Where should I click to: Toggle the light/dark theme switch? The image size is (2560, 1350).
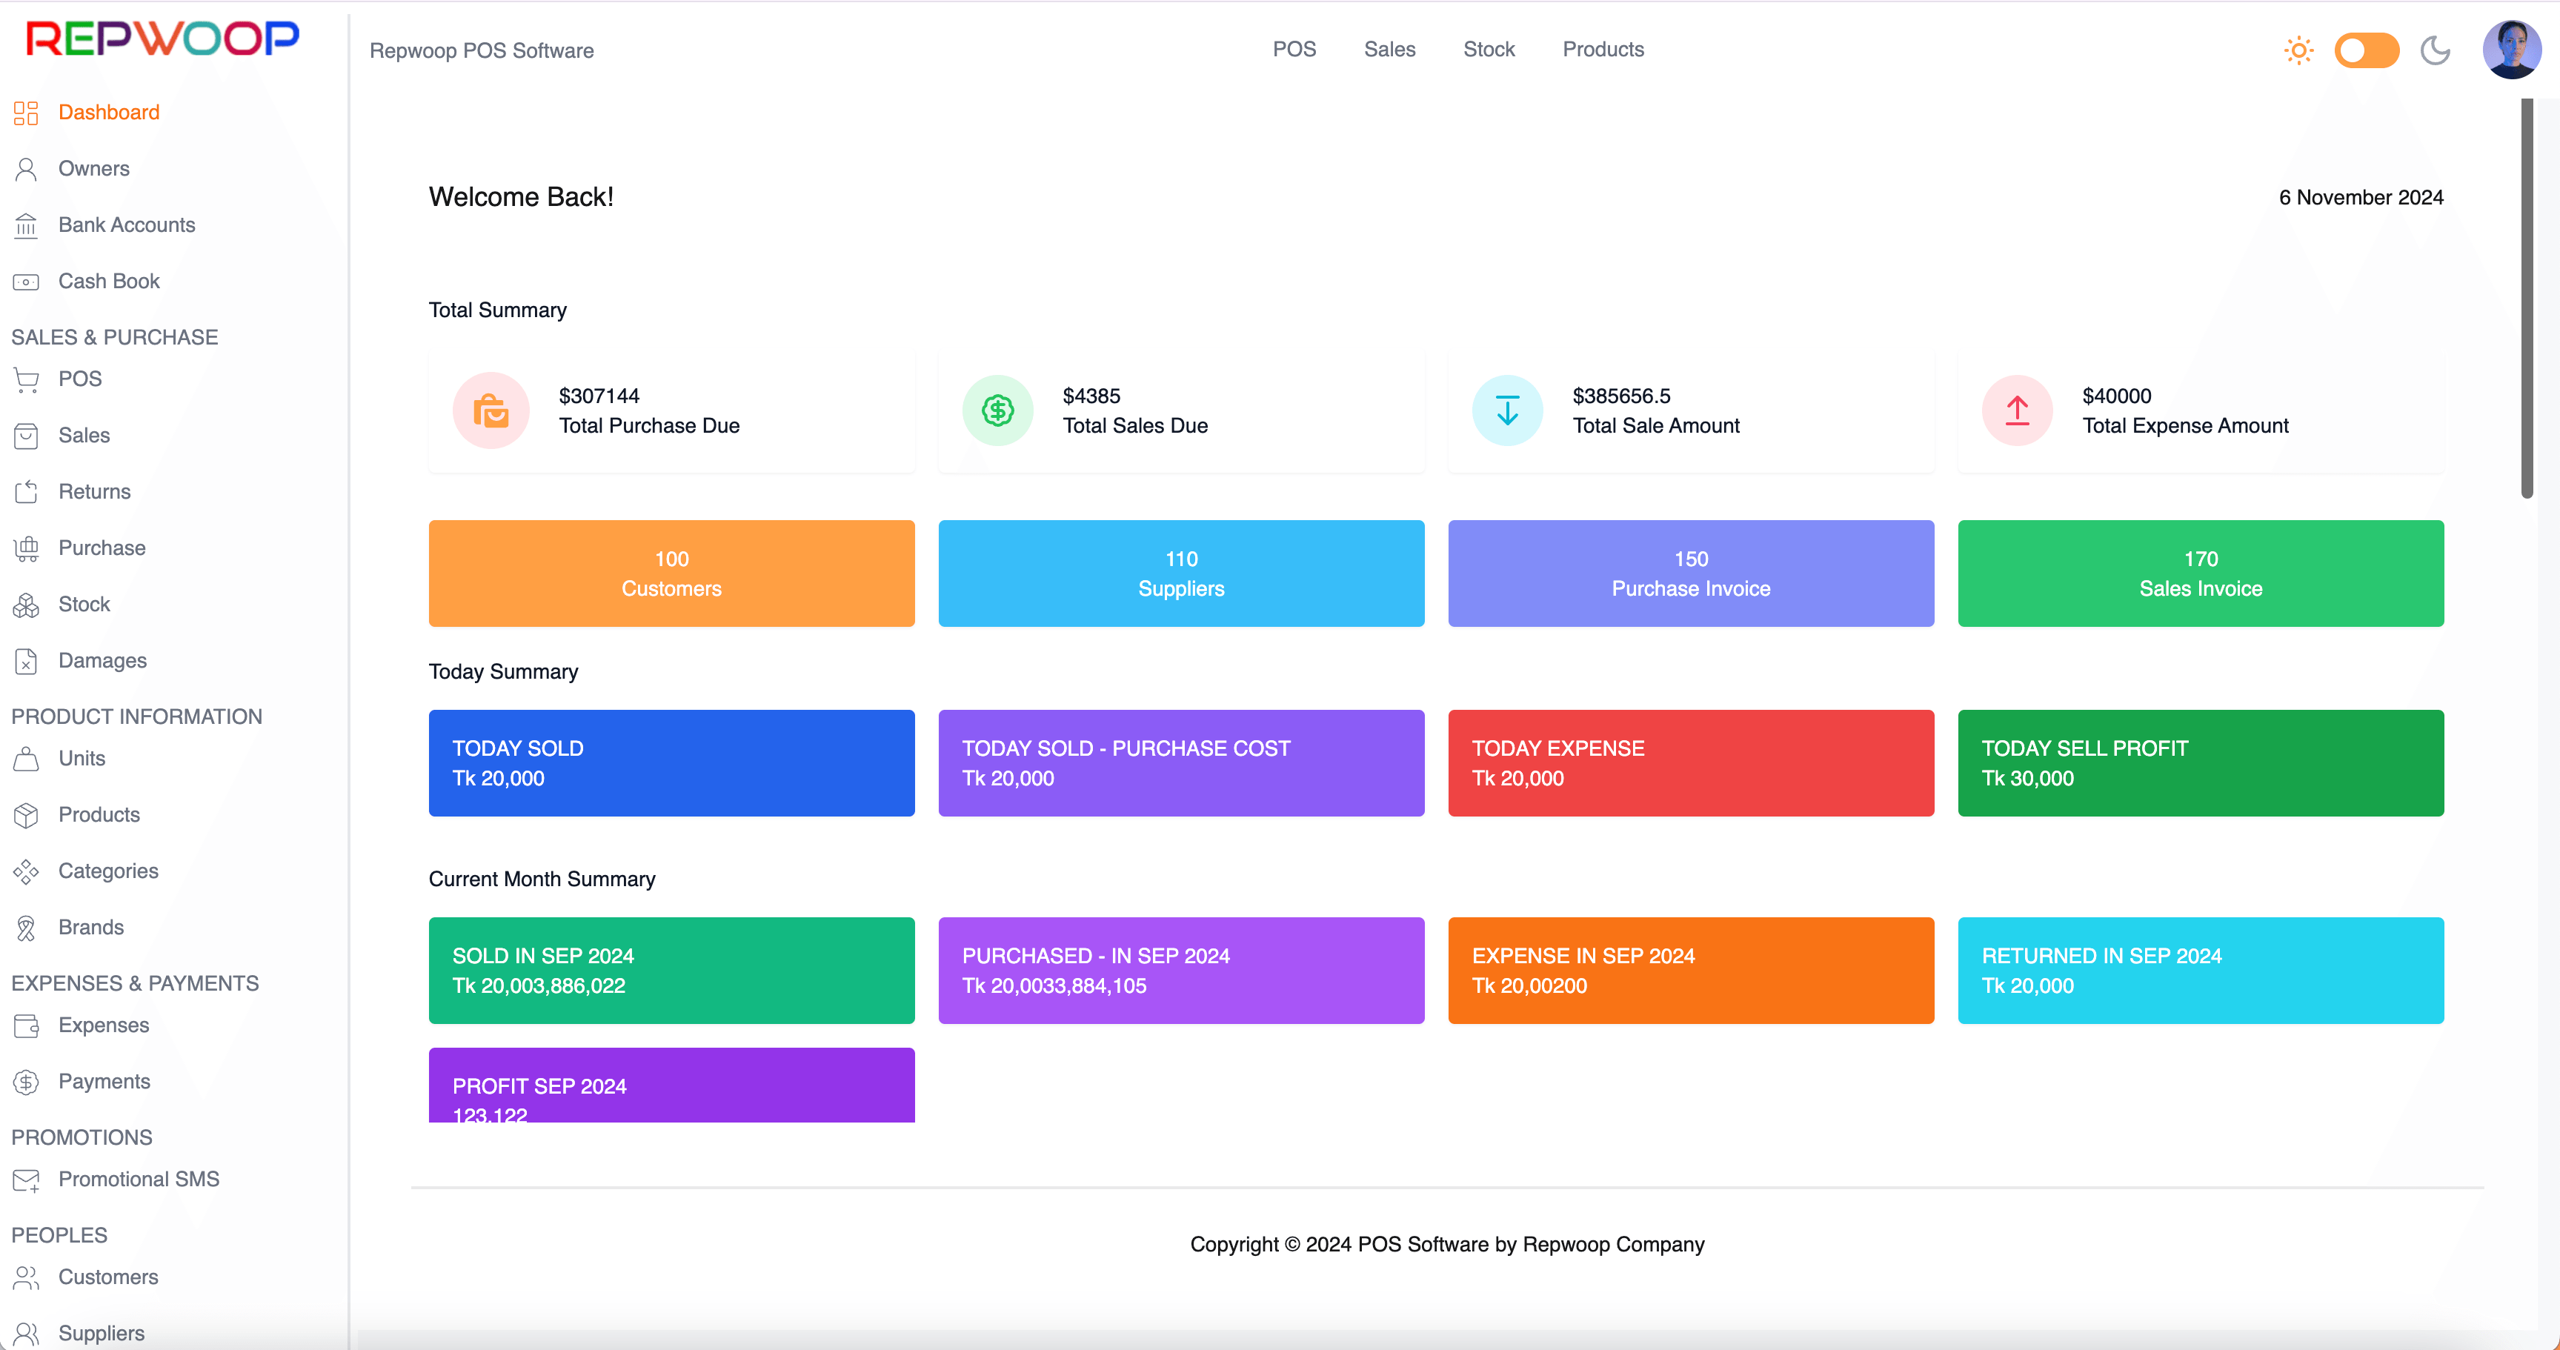click(x=2366, y=50)
